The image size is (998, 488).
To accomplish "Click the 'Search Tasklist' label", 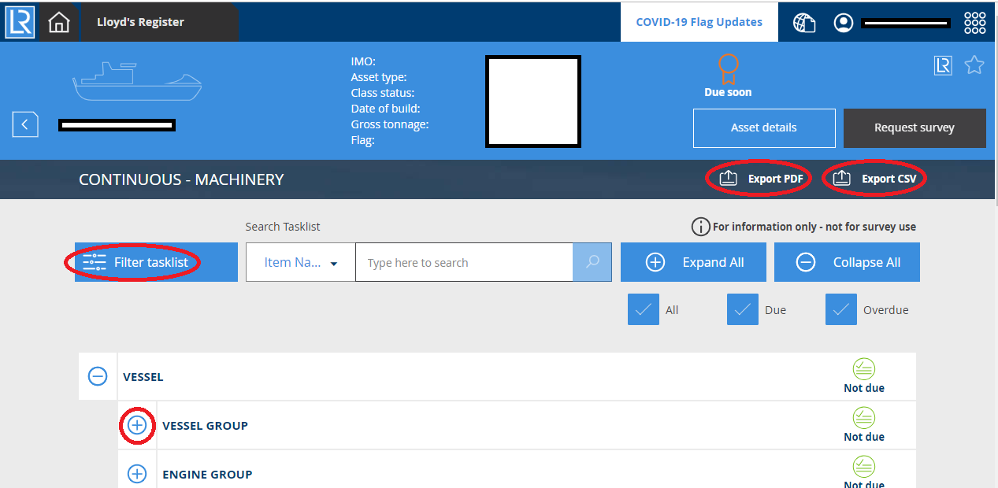I will tap(283, 227).
